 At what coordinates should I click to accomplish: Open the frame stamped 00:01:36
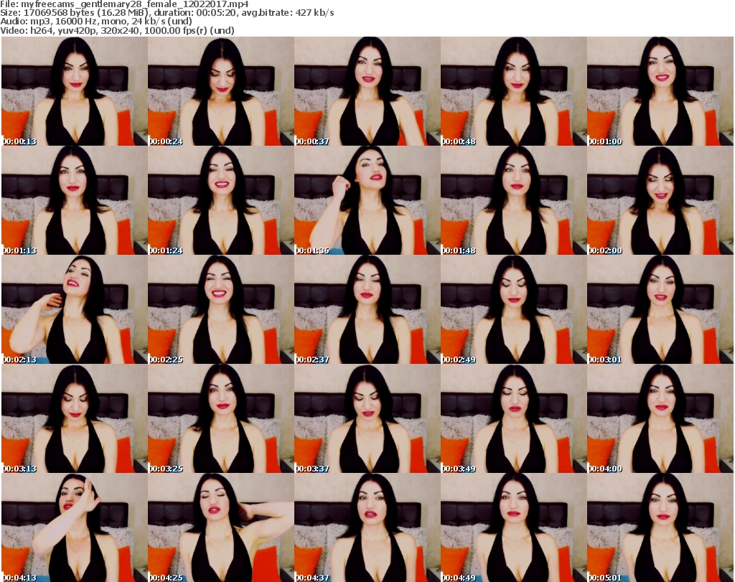(x=367, y=200)
